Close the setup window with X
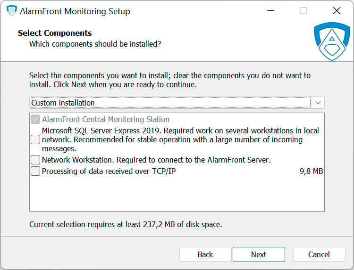The image size is (354, 270). tap(336, 11)
